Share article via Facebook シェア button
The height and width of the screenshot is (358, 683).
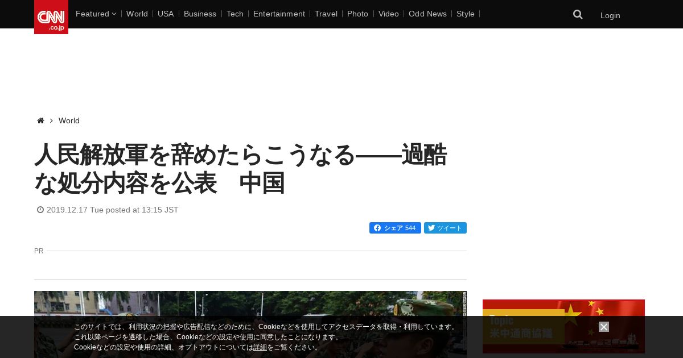point(395,228)
